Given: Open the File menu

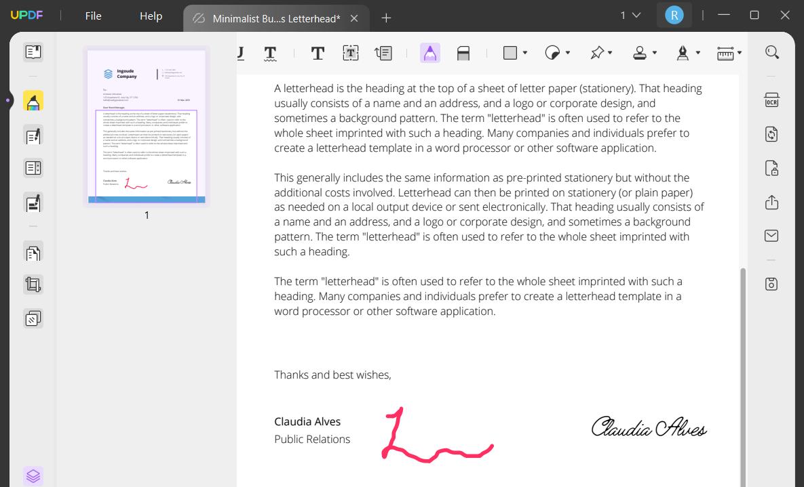Looking at the screenshot, I should [x=93, y=16].
